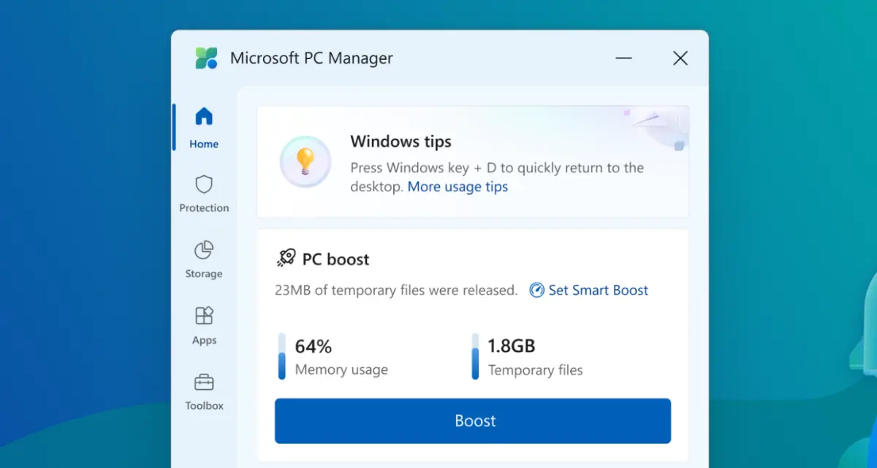Click the 64% memory usage value
Screen dimensions: 877x468
coord(314,346)
